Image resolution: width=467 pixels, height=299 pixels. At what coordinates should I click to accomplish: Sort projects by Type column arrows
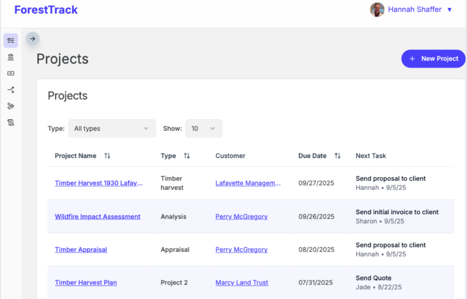pos(187,156)
